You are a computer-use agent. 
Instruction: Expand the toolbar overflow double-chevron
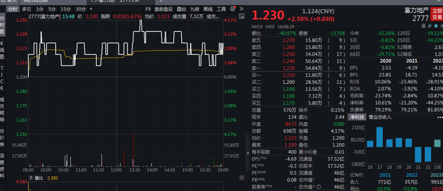pos(241,9)
